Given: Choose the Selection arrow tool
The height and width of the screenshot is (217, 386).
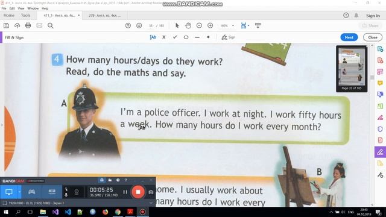Looking at the screenshot, I should (177, 25).
